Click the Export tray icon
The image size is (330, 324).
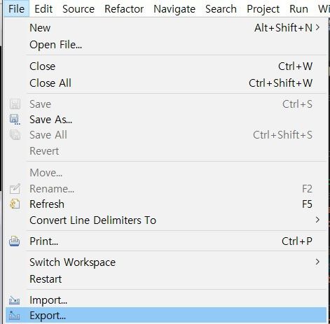click(x=15, y=316)
